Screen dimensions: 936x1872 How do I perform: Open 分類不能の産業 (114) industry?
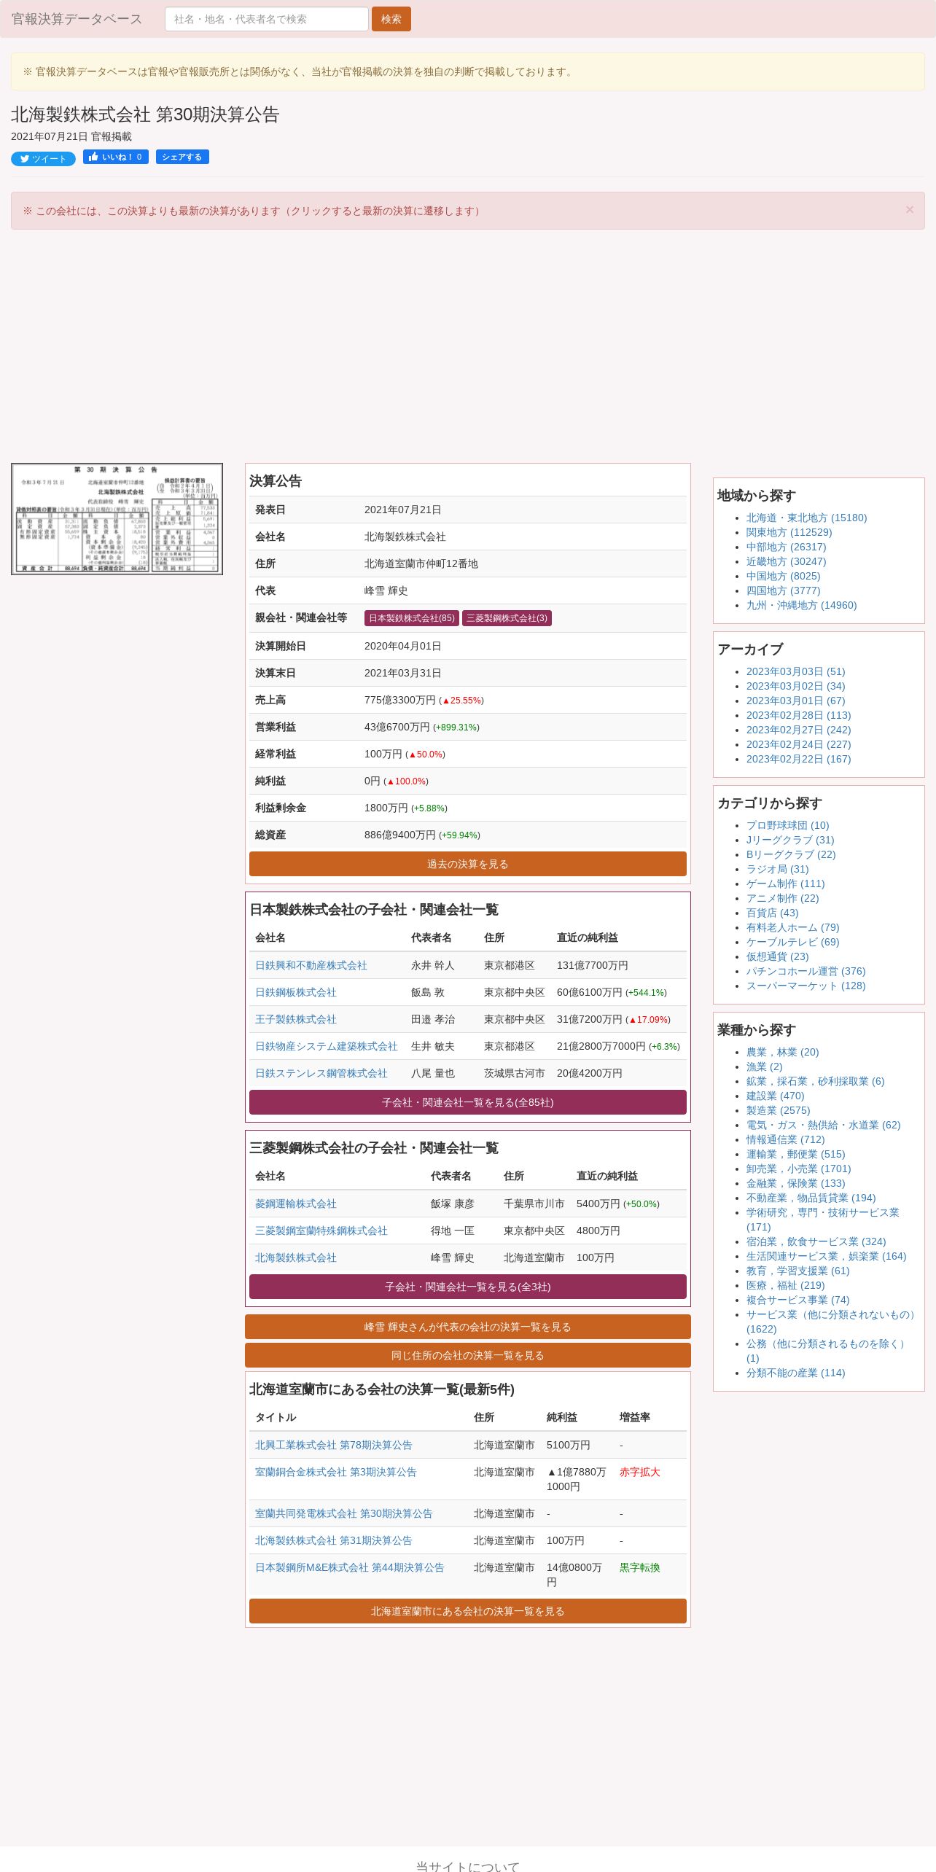[796, 1373]
